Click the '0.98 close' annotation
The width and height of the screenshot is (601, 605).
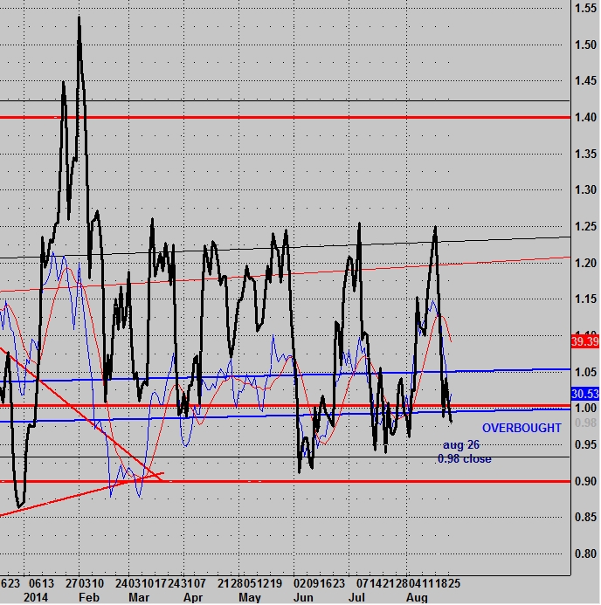[x=464, y=458]
